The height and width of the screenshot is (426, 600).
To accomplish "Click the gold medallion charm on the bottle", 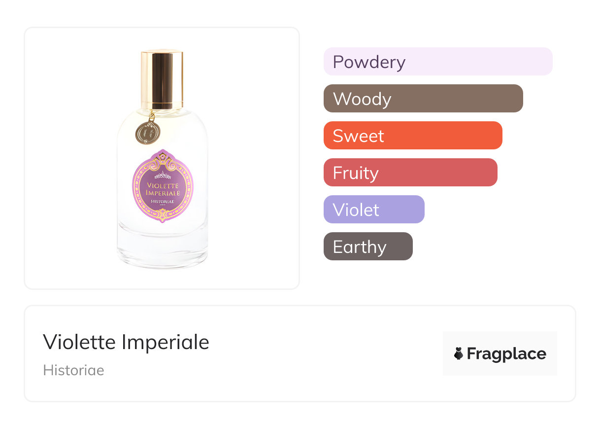I will click(x=148, y=132).
